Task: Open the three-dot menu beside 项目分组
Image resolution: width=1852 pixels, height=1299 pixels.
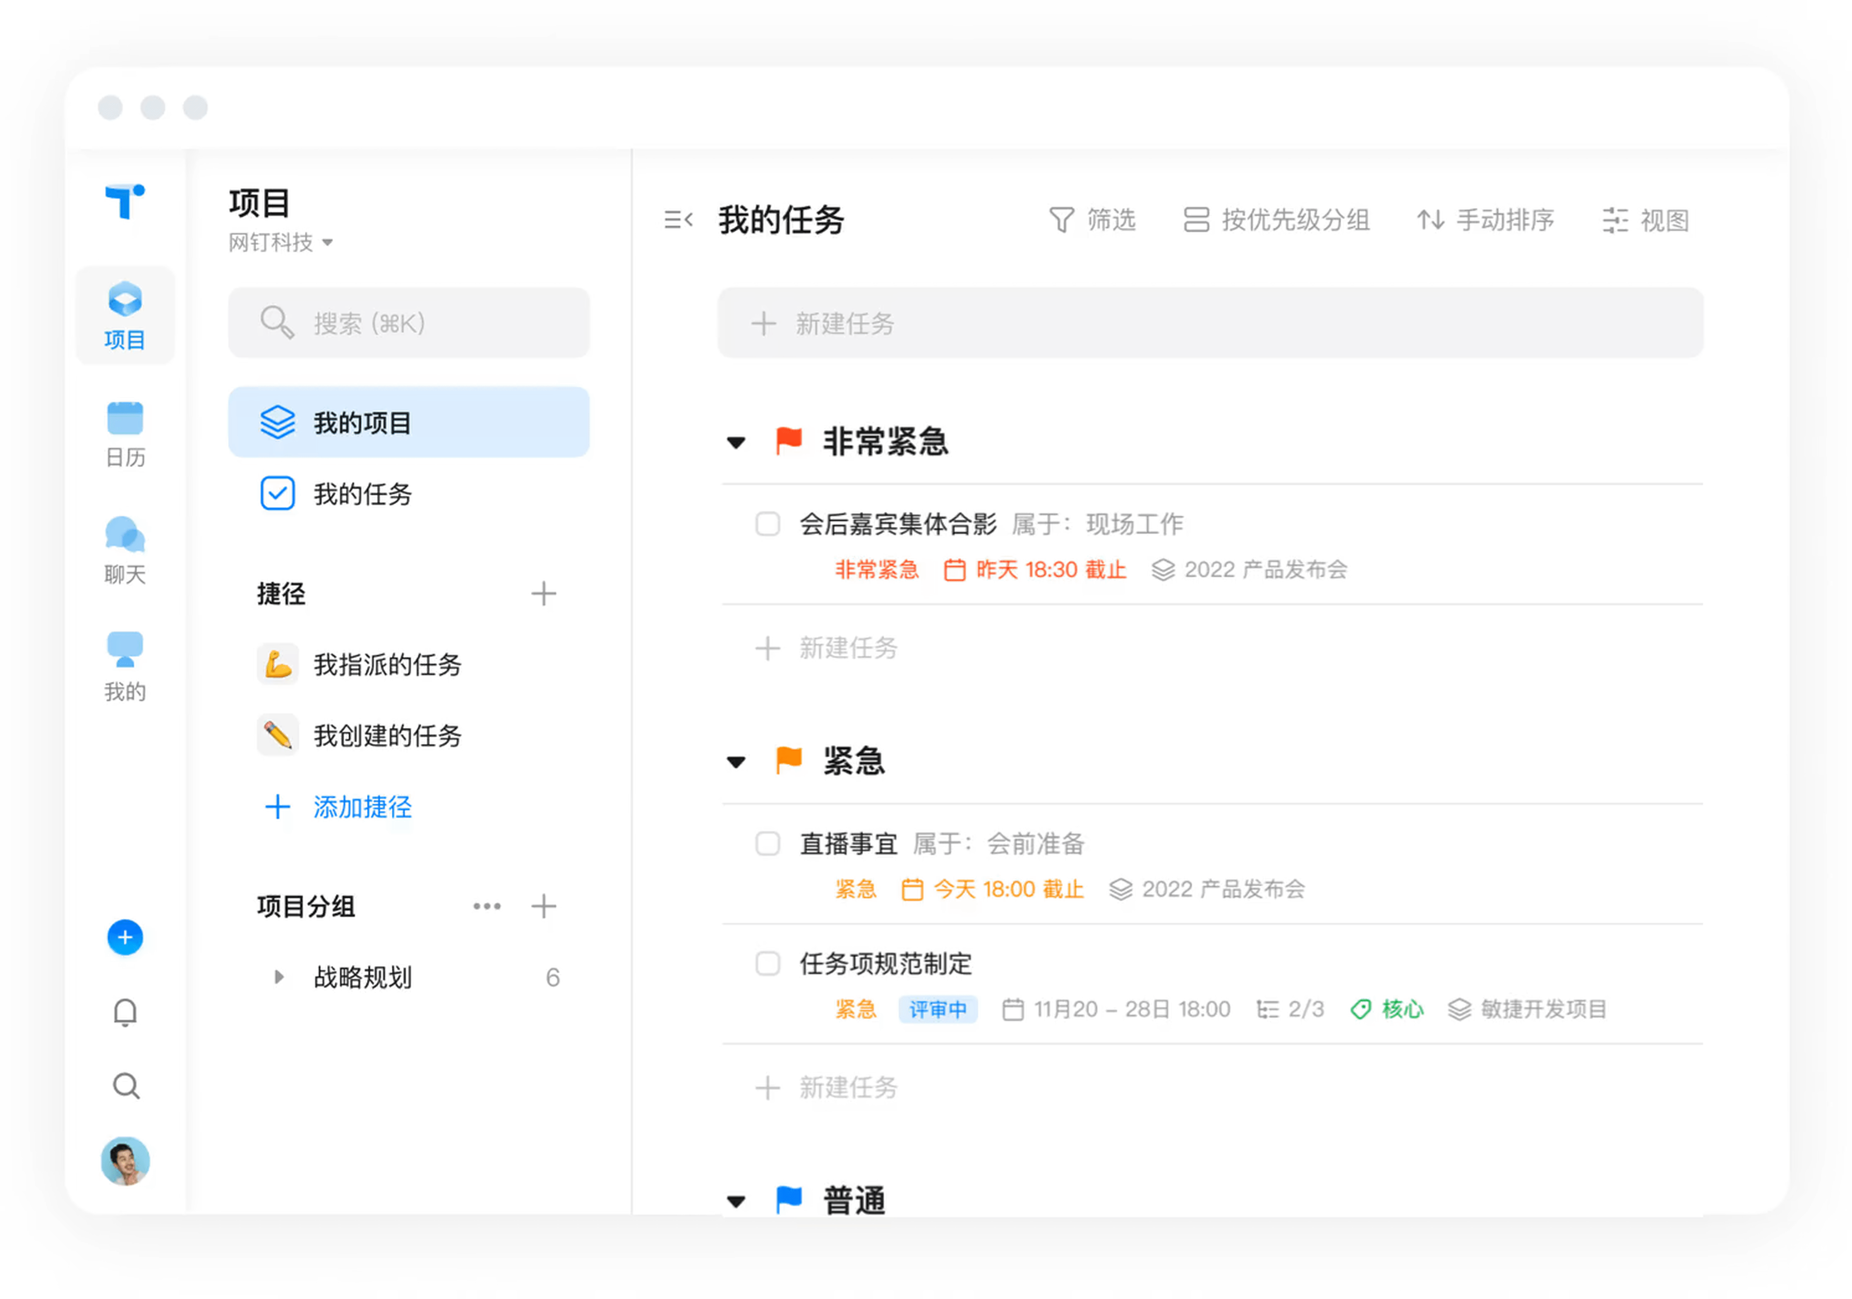Action: 487,906
